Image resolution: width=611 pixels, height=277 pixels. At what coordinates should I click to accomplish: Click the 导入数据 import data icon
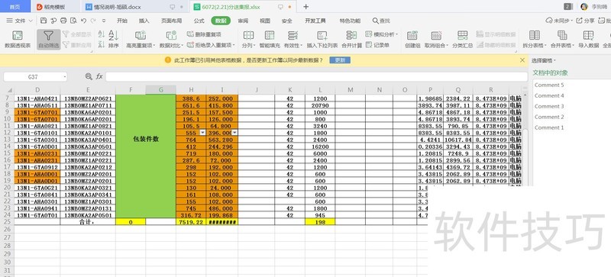[x=588, y=40]
